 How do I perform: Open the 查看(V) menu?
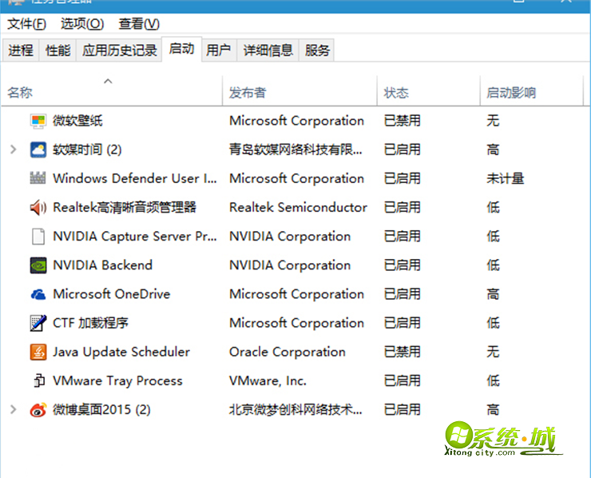139,24
